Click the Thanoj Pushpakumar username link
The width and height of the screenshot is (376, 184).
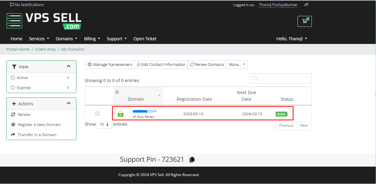click(x=278, y=5)
